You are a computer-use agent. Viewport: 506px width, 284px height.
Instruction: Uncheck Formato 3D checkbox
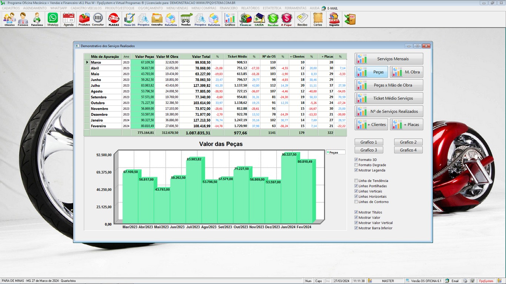coord(356,160)
